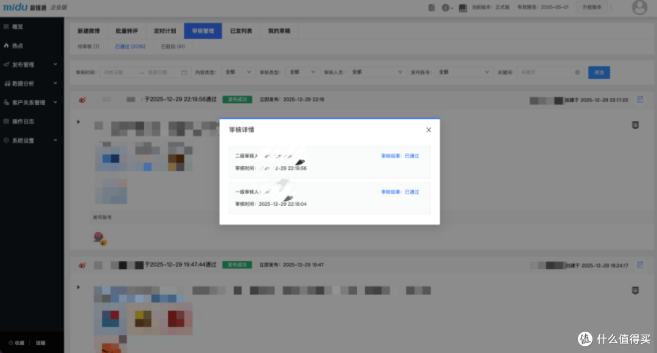Select the 审核管理 tab
Screen dimensions: 657x353
tap(203, 31)
